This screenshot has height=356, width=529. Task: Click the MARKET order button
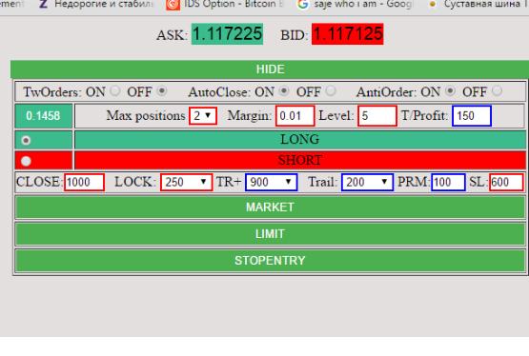[x=270, y=208]
